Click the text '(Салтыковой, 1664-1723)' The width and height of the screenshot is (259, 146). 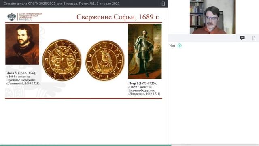[23, 84]
